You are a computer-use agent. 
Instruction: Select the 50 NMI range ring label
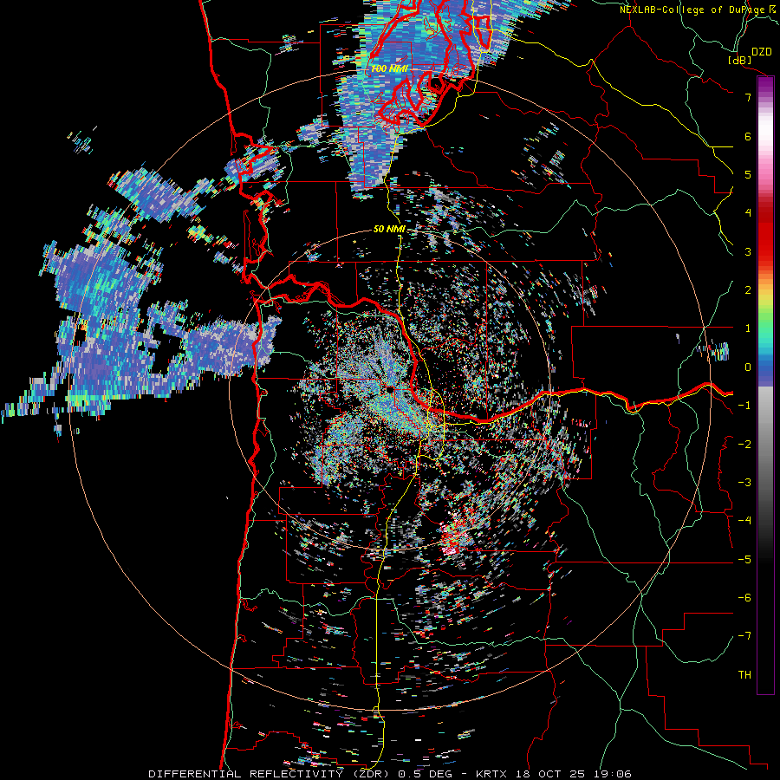coord(389,230)
